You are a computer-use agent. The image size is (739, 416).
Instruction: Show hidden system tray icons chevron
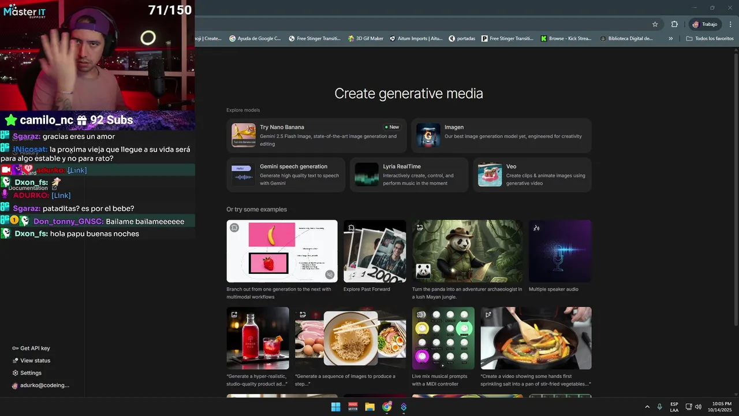pos(647,407)
